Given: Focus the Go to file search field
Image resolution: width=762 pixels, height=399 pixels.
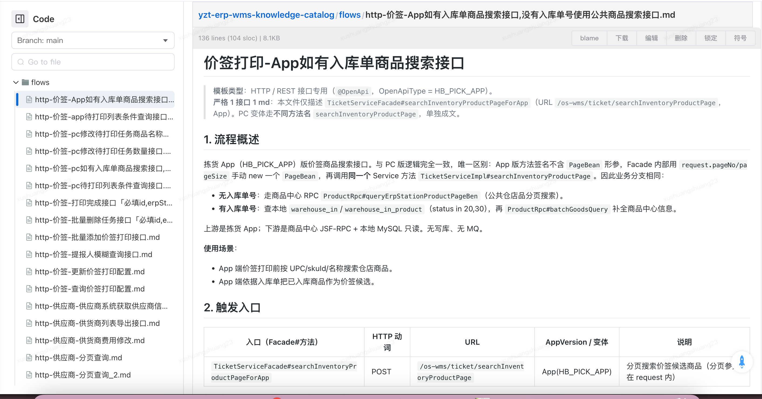Looking at the screenshot, I should tap(93, 62).
